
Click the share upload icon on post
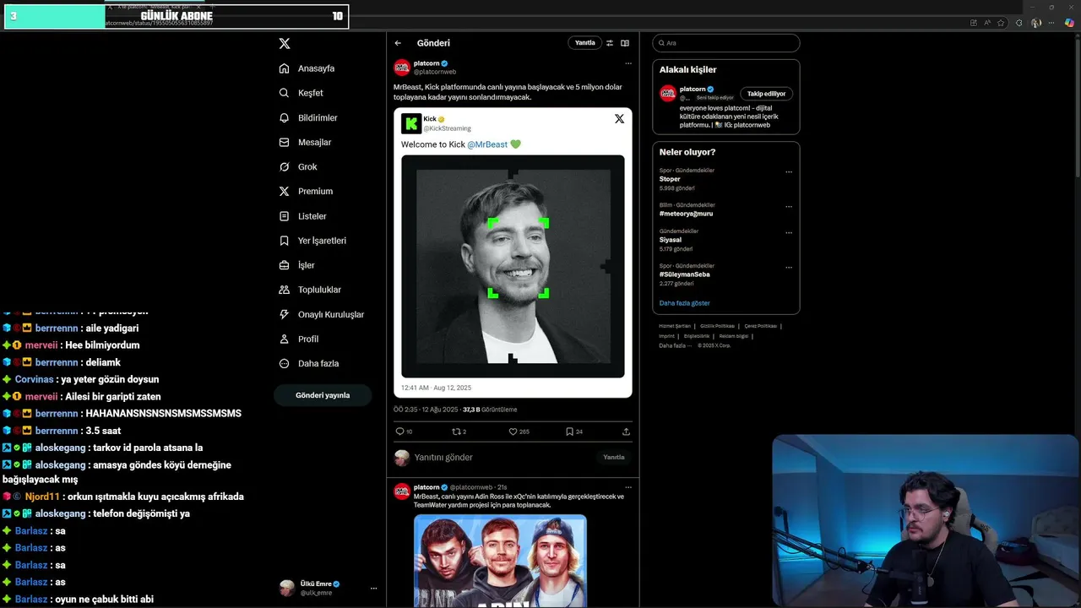(x=626, y=432)
